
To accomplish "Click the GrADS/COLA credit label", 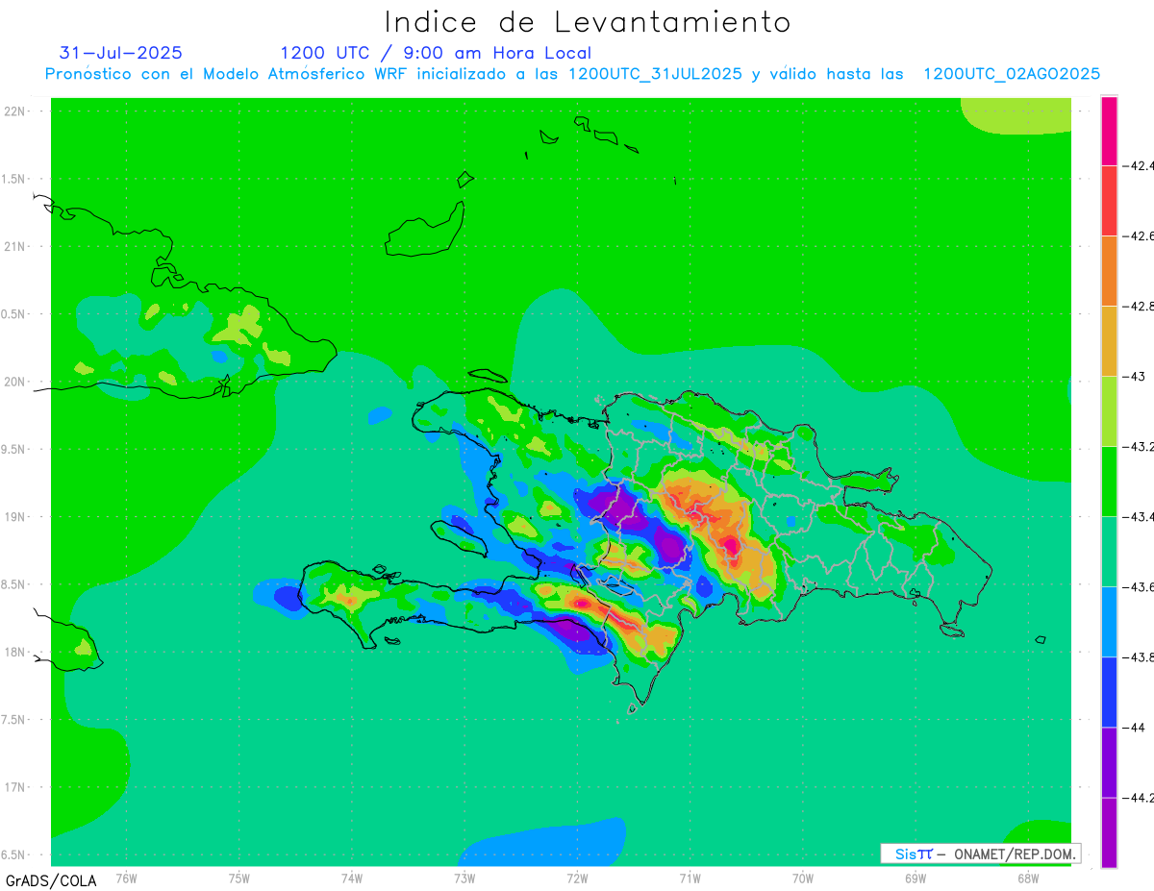I will click(51, 880).
